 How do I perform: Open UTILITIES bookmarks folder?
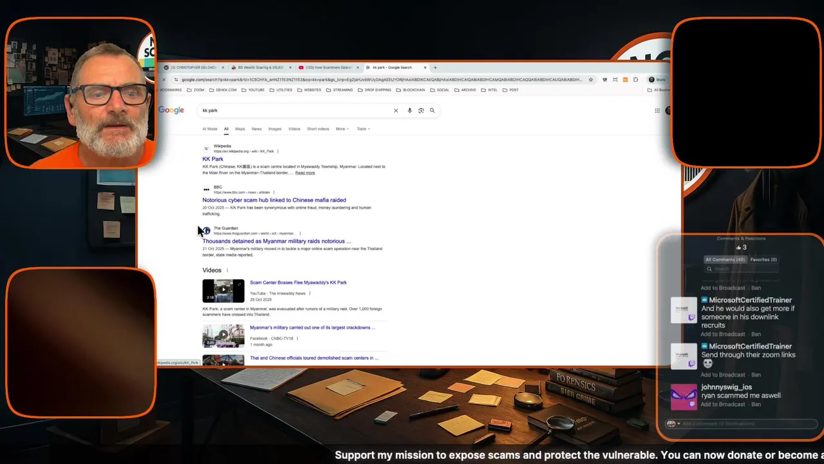(x=281, y=90)
